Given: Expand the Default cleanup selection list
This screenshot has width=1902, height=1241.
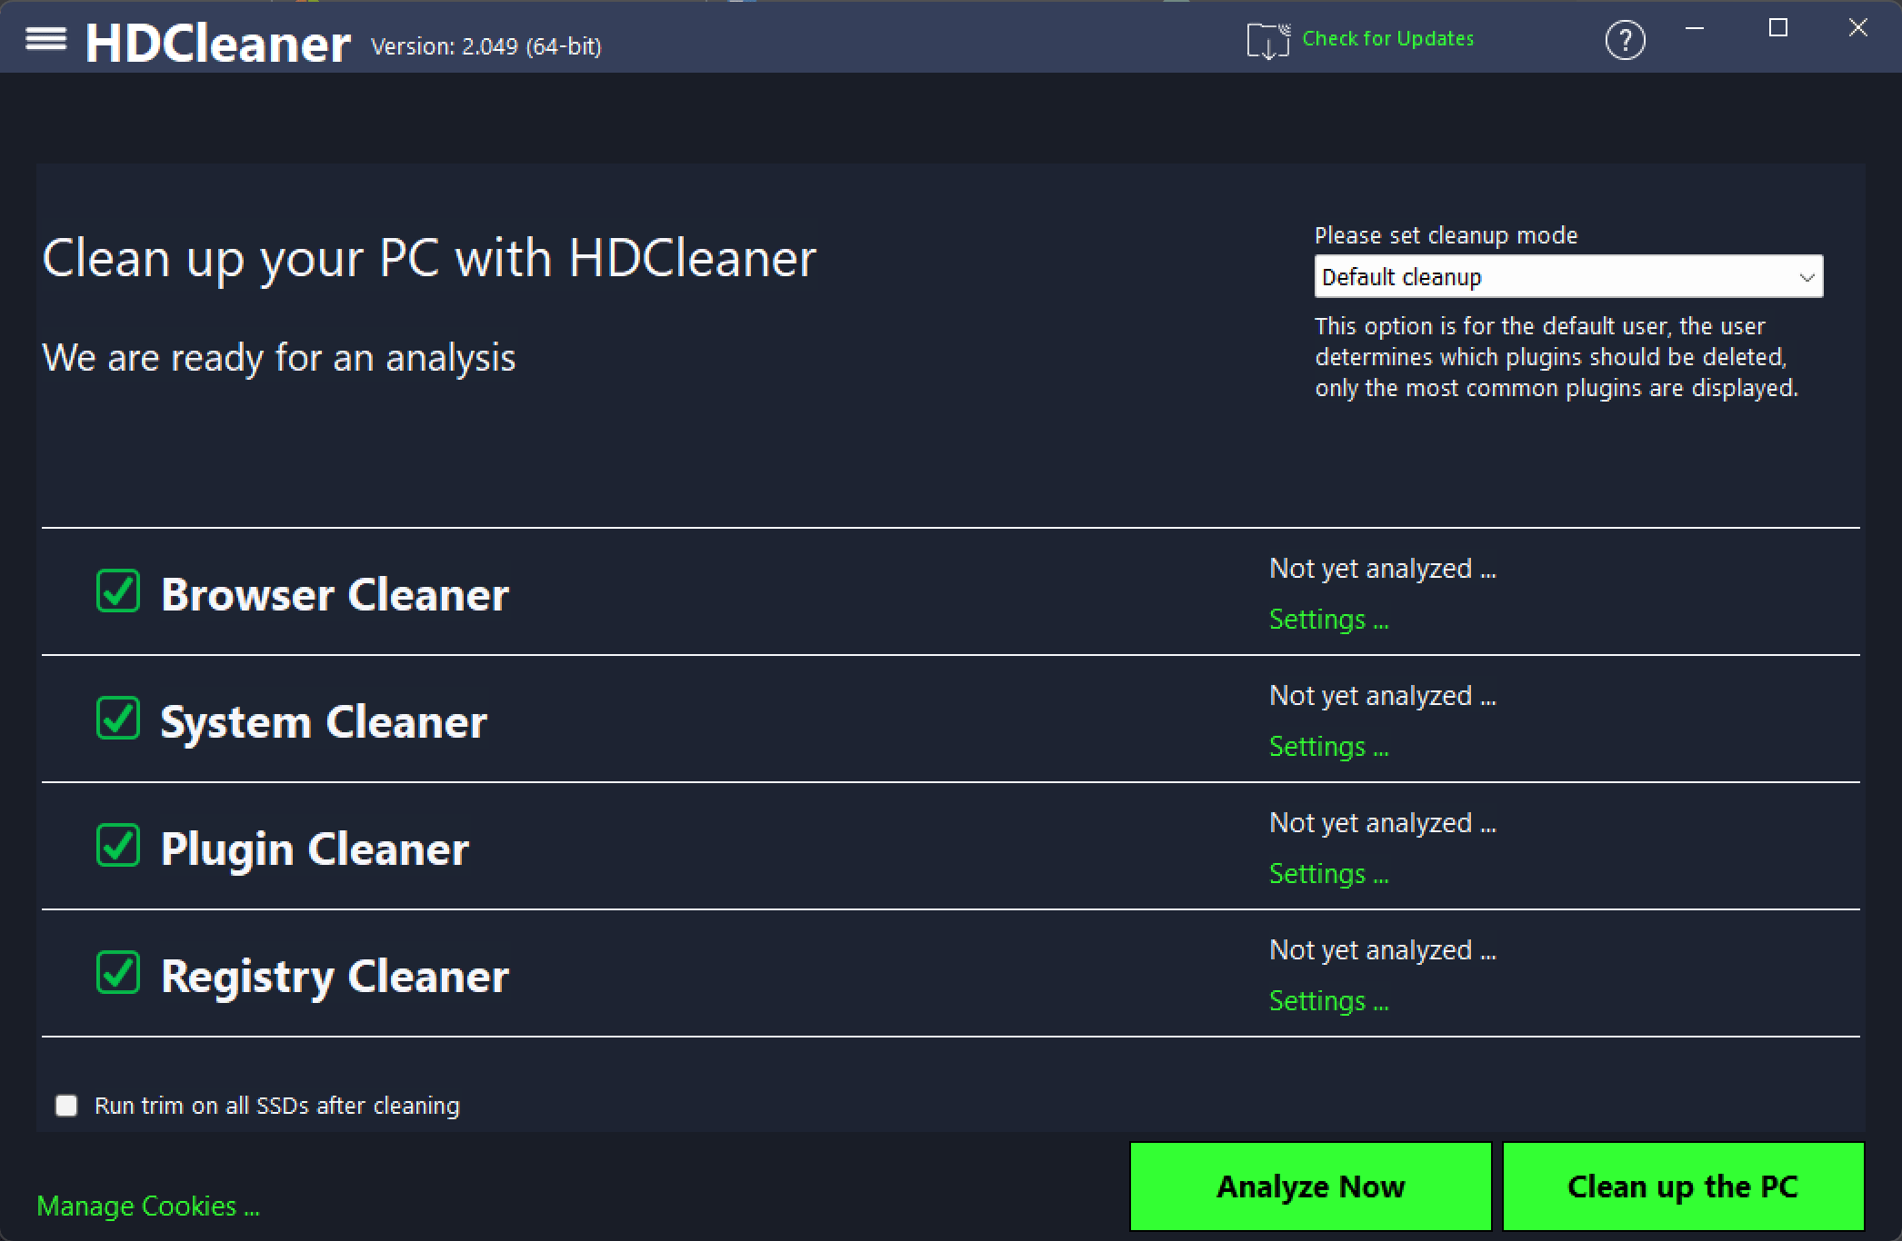Looking at the screenshot, I should (x=1567, y=276).
